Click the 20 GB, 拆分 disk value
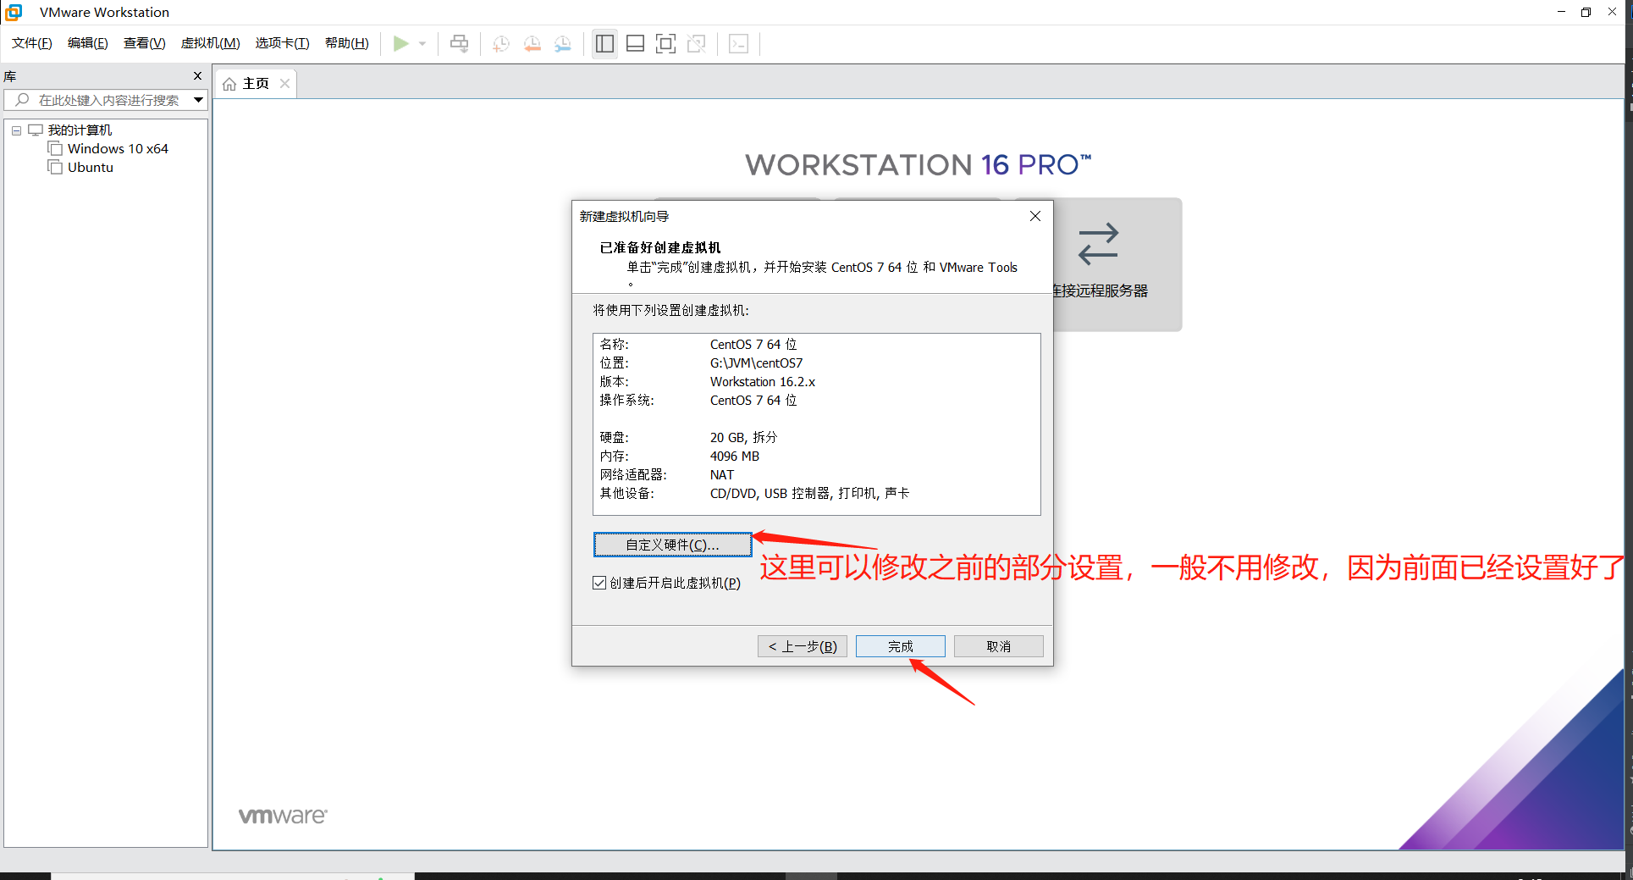 [x=743, y=438]
